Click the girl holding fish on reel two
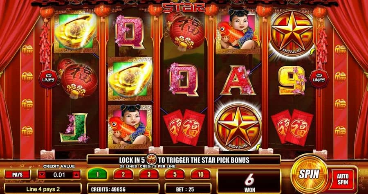This screenshot has width=368, height=194. pos(129,127)
